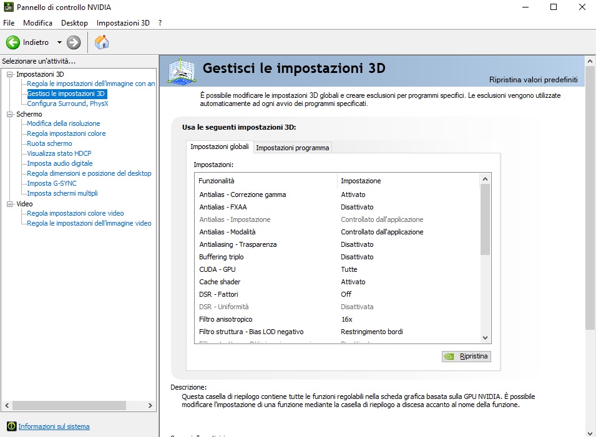Click the green Indietro back arrow icon

point(13,42)
